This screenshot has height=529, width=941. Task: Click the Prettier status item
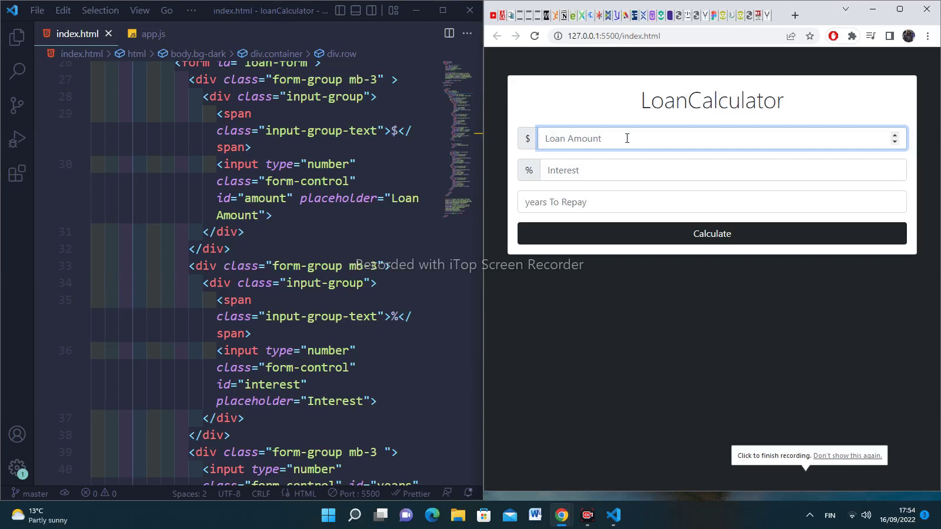pos(411,494)
